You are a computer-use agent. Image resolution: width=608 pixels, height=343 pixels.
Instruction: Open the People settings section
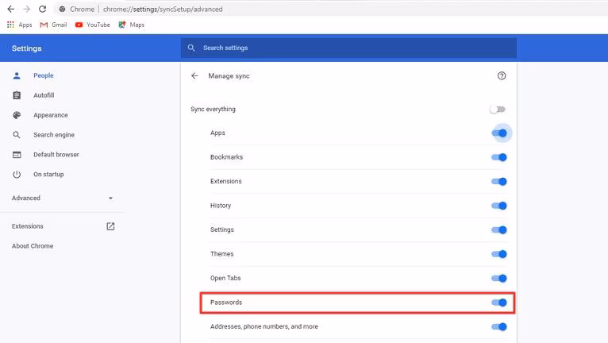(44, 75)
